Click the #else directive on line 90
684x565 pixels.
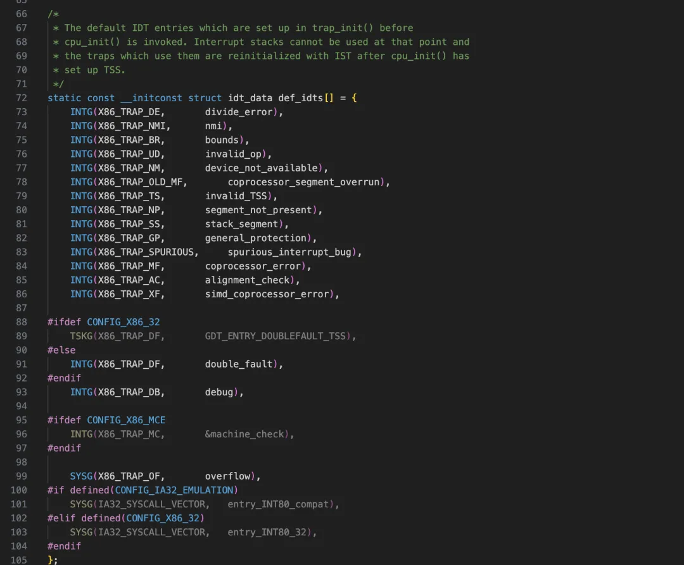pos(61,350)
